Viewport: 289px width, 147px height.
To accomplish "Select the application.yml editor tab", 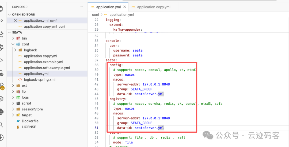I will [108, 7].
